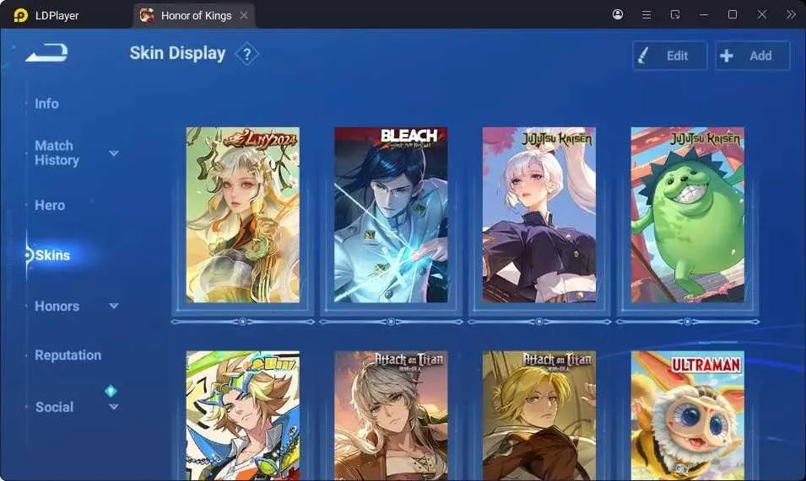
Task: Click the back arrow icon
Action: [x=46, y=53]
